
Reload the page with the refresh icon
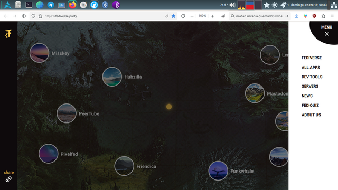pyautogui.click(x=183, y=16)
